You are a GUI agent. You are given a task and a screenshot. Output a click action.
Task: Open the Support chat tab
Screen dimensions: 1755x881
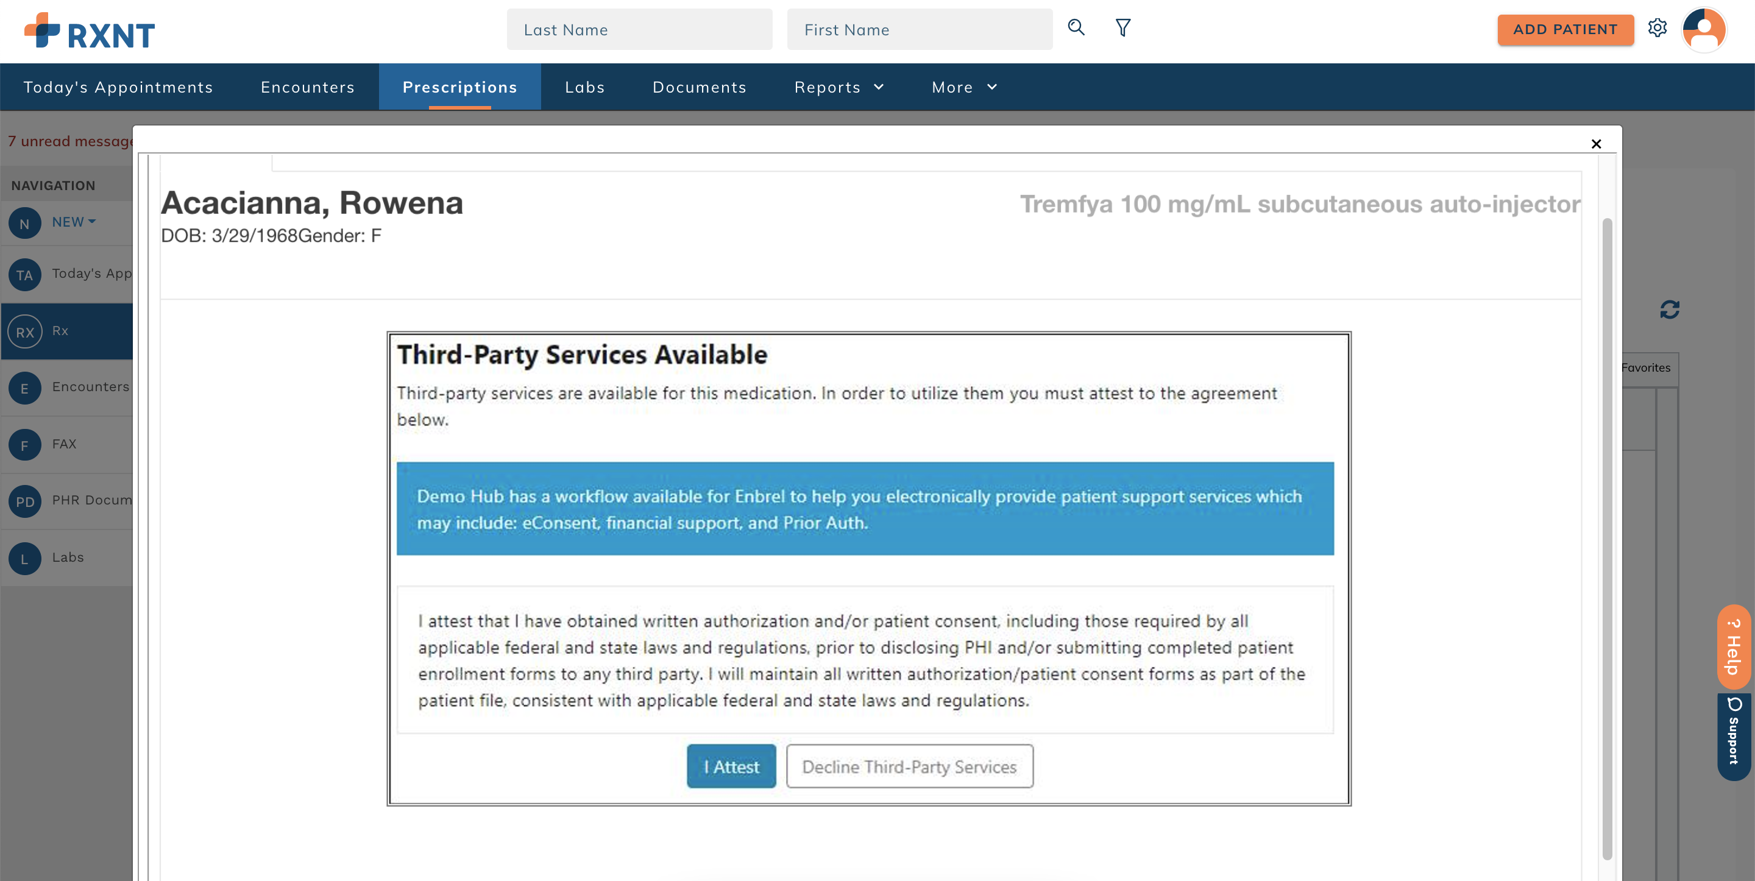1734,737
